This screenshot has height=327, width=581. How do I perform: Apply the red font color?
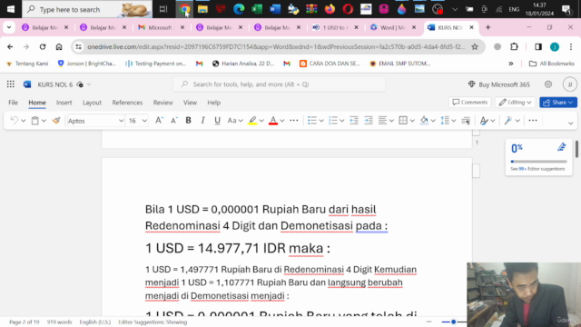click(x=273, y=121)
